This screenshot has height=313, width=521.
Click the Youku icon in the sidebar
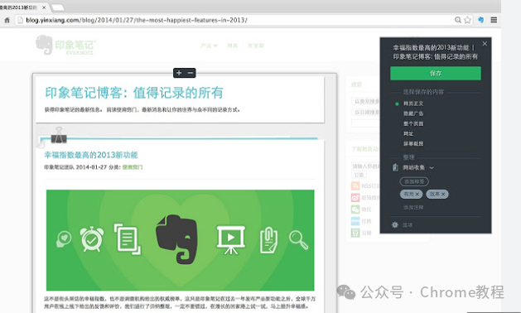[355, 221]
